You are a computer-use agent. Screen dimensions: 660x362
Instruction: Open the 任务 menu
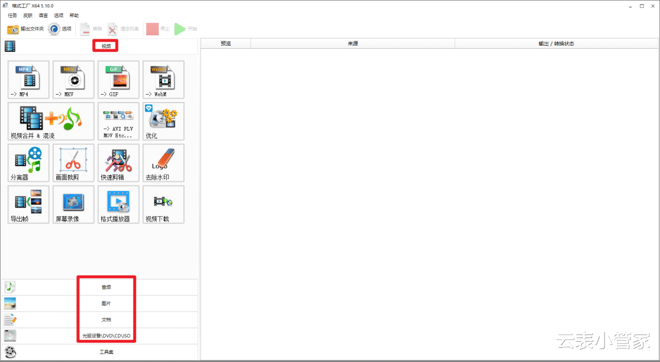13,15
